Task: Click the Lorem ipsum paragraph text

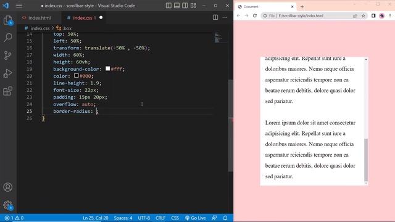Action: [310, 149]
